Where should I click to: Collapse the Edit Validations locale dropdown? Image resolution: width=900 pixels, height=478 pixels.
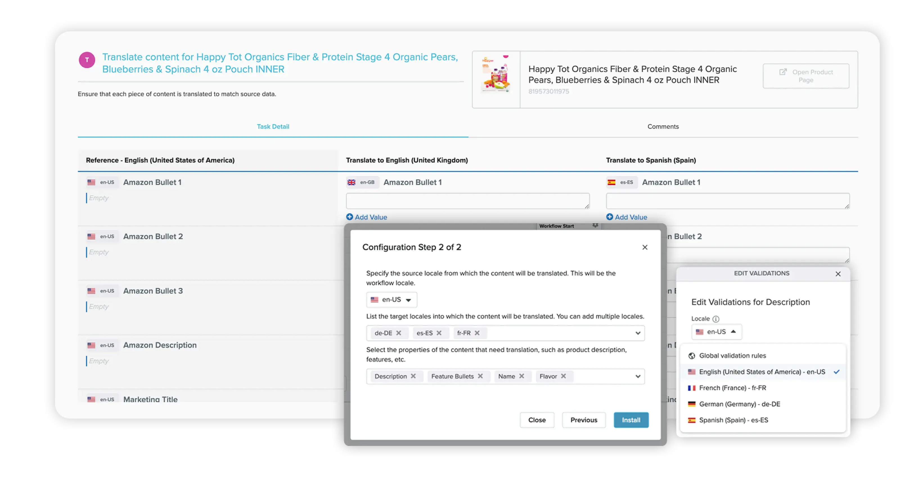point(717,332)
